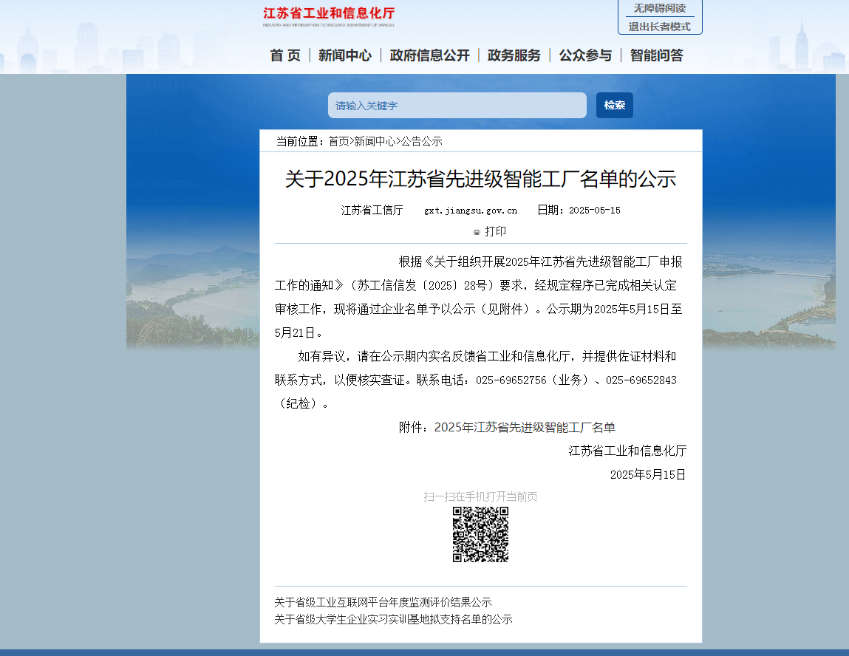
Task: Click the 江苏省工业和信息化厅 site logo
Action: [329, 16]
